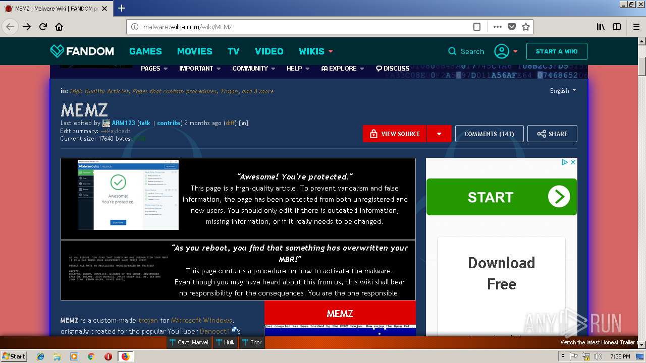The image size is (646, 363).
Task: Expand the WIKIS dropdown
Action: [x=316, y=51]
